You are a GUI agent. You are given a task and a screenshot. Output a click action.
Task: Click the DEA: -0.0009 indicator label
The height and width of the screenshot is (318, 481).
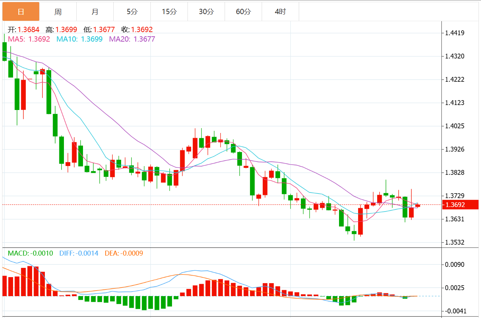pyautogui.click(x=124, y=253)
